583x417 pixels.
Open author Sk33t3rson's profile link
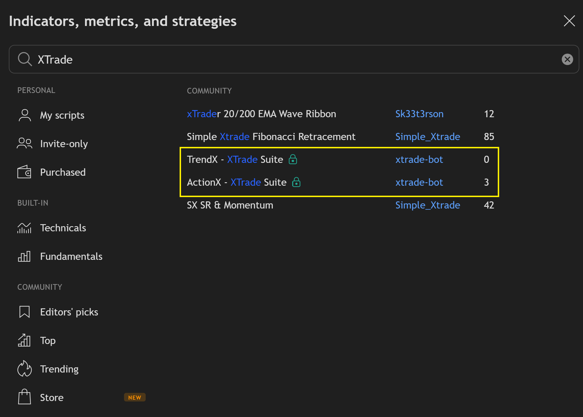pos(419,114)
